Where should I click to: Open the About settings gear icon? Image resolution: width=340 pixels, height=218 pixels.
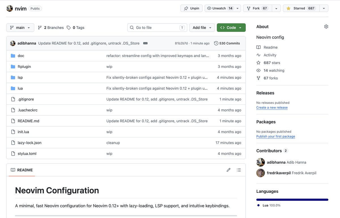coord(326,26)
